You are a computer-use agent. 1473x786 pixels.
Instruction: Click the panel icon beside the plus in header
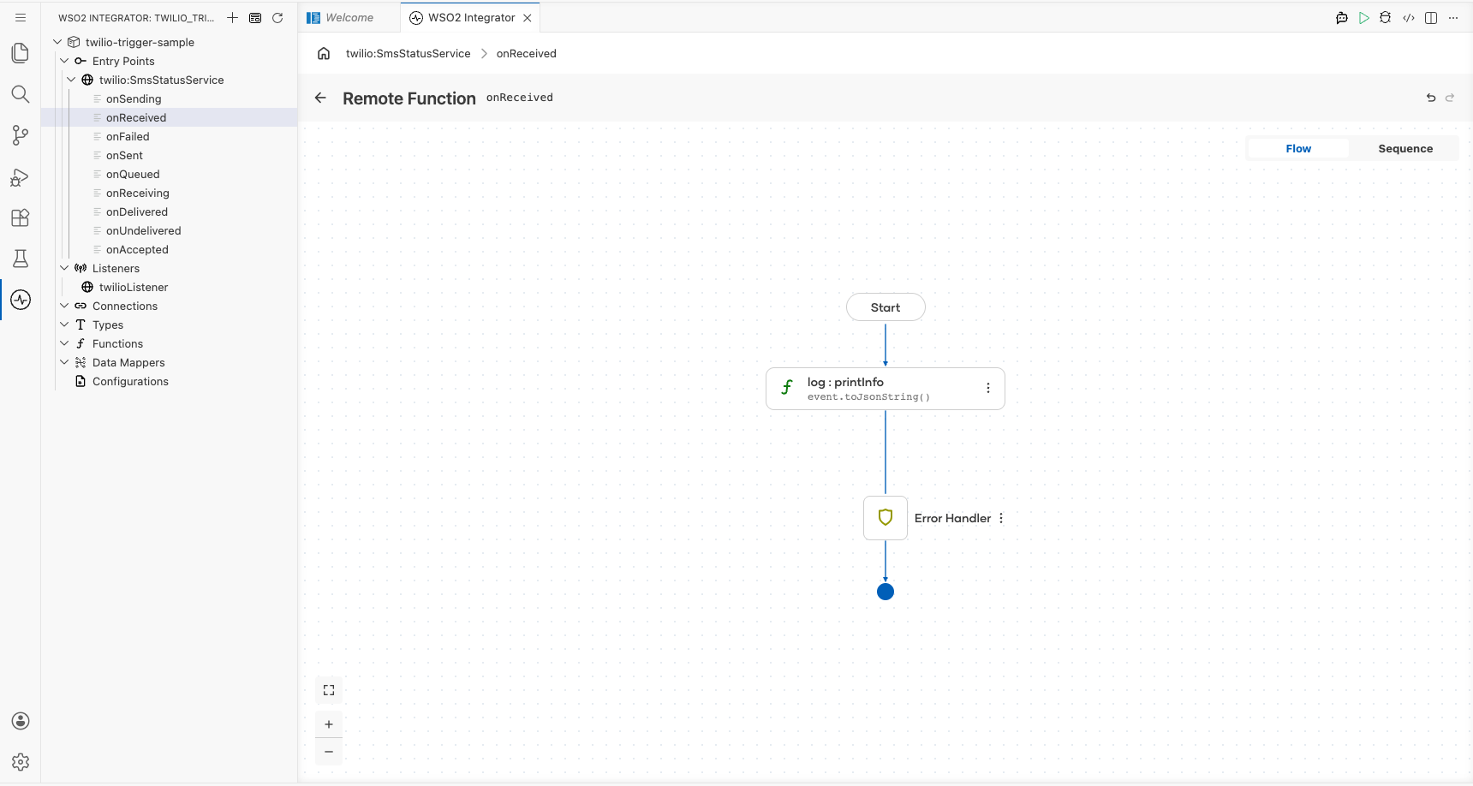(x=255, y=17)
